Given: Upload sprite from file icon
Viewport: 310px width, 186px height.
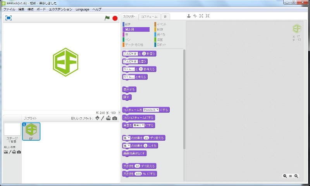Looking at the screenshot, I should coord(108,118).
